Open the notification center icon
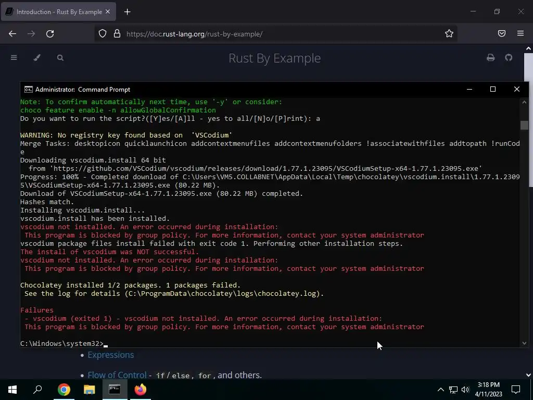The height and width of the screenshot is (400, 533). (516, 390)
